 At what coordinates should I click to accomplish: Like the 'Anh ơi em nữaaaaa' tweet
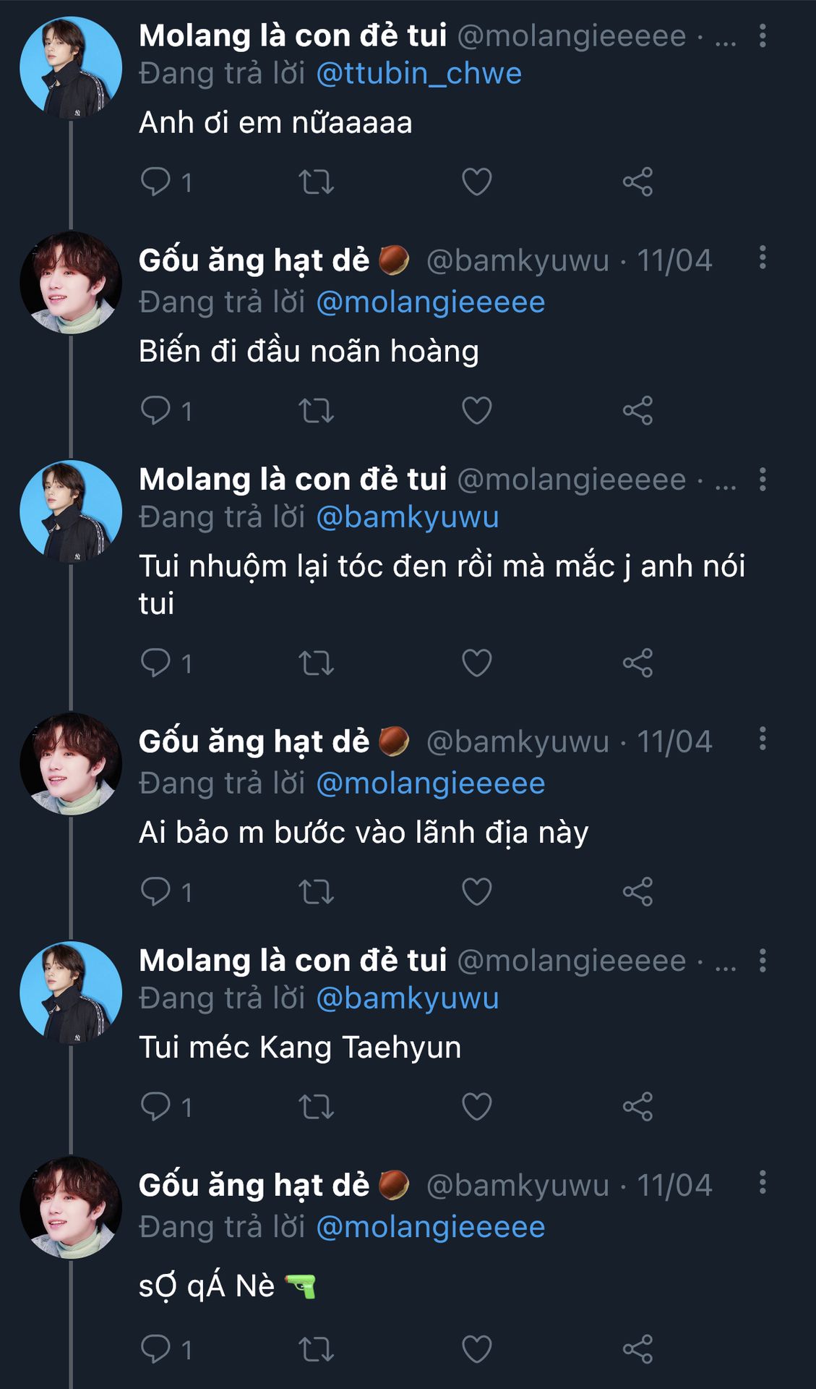[x=476, y=182]
